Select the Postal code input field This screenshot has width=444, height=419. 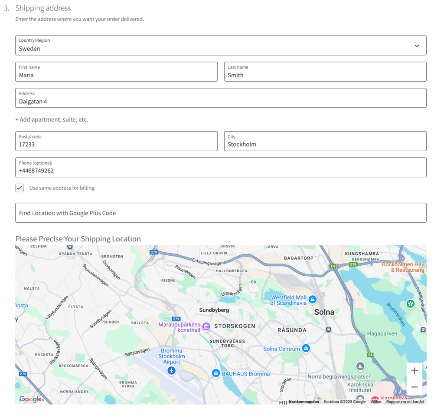[x=116, y=141]
